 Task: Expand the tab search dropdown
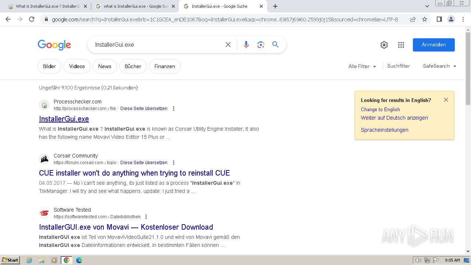(427, 6)
